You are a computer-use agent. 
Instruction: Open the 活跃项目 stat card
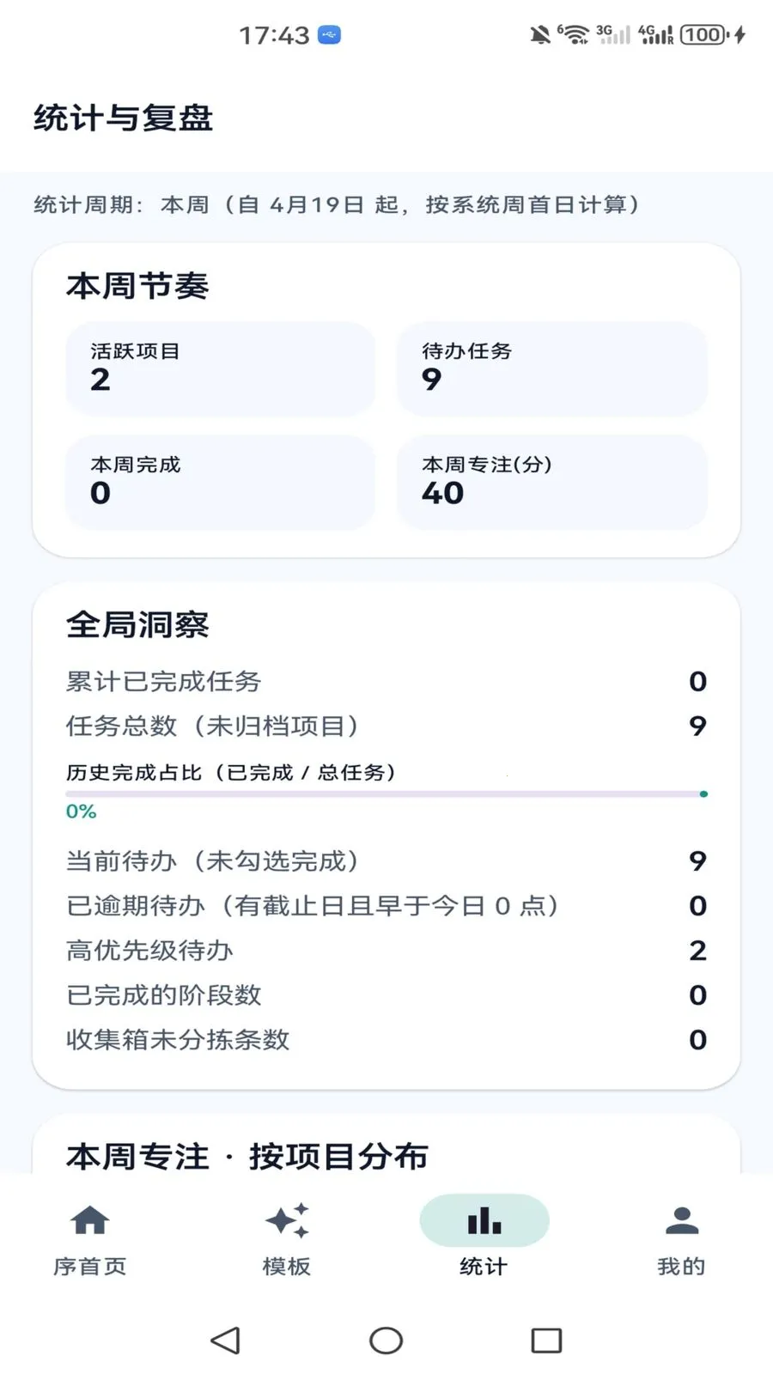coord(221,368)
